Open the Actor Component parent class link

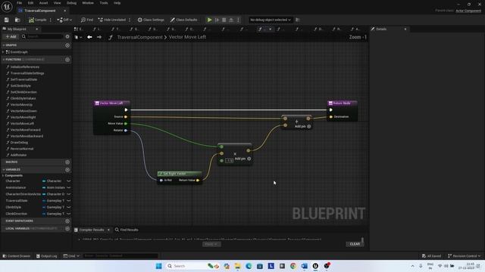pos(468,11)
